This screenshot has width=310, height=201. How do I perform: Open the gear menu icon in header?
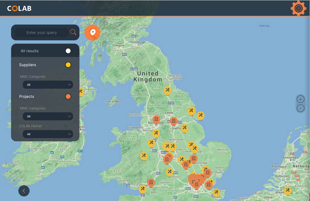coord(298,8)
